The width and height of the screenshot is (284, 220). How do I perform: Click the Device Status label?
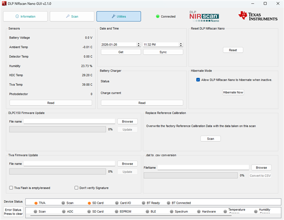click(13, 201)
